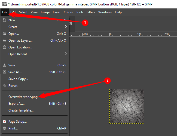Choose the Revert menu entry
Image resolution: width=177 pixels, height=136 pixels.
click(x=35, y=85)
